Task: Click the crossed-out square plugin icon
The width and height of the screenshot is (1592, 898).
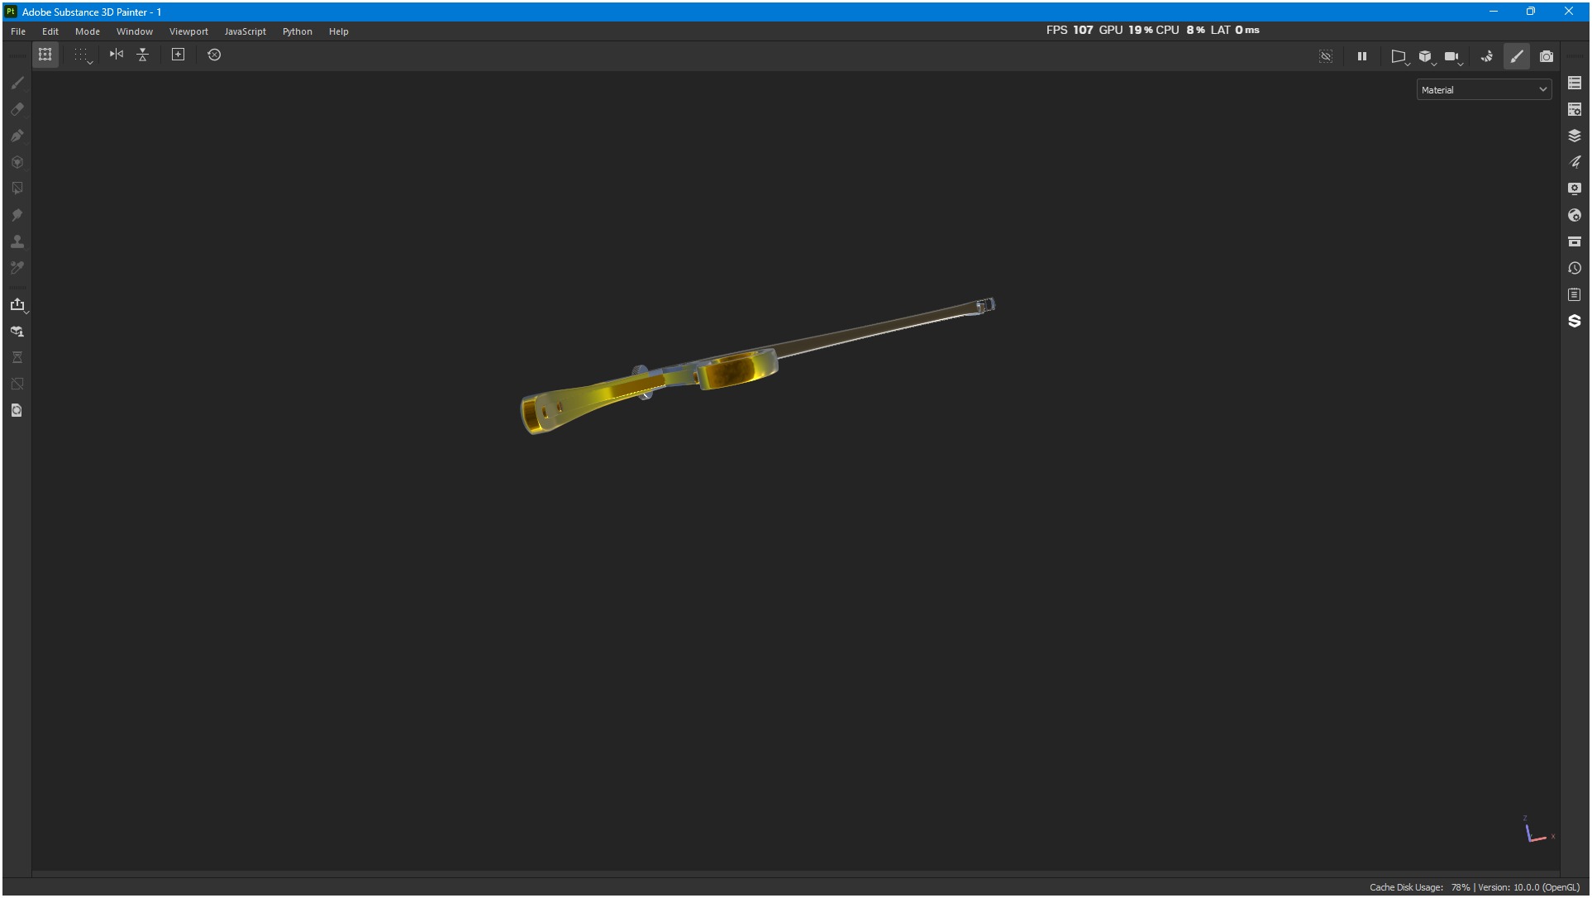Action: 17,384
